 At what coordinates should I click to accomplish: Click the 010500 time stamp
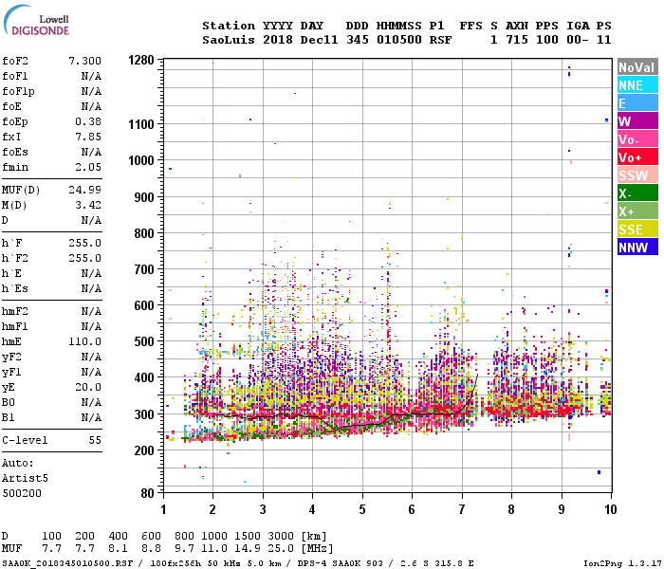click(x=399, y=40)
